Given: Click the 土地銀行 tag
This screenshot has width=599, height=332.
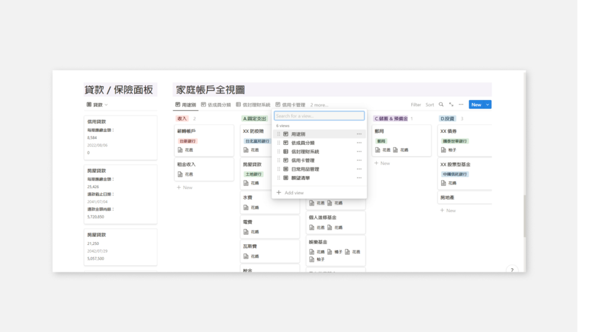Looking at the screenshot, I should point(253,174).
